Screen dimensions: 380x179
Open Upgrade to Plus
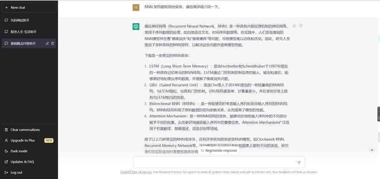29,140
